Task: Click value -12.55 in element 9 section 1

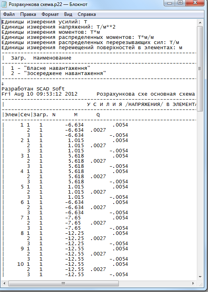Action: point(74,248)
